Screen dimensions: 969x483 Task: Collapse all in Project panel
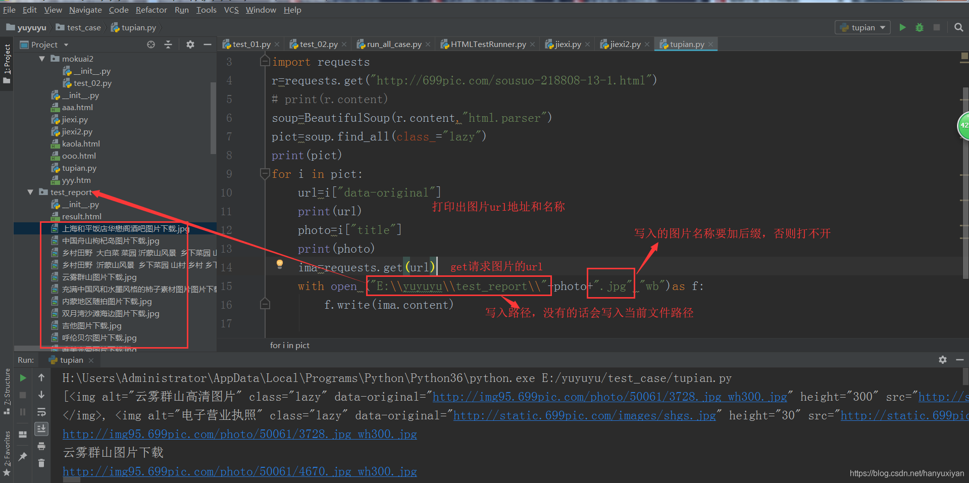(168, 44)
